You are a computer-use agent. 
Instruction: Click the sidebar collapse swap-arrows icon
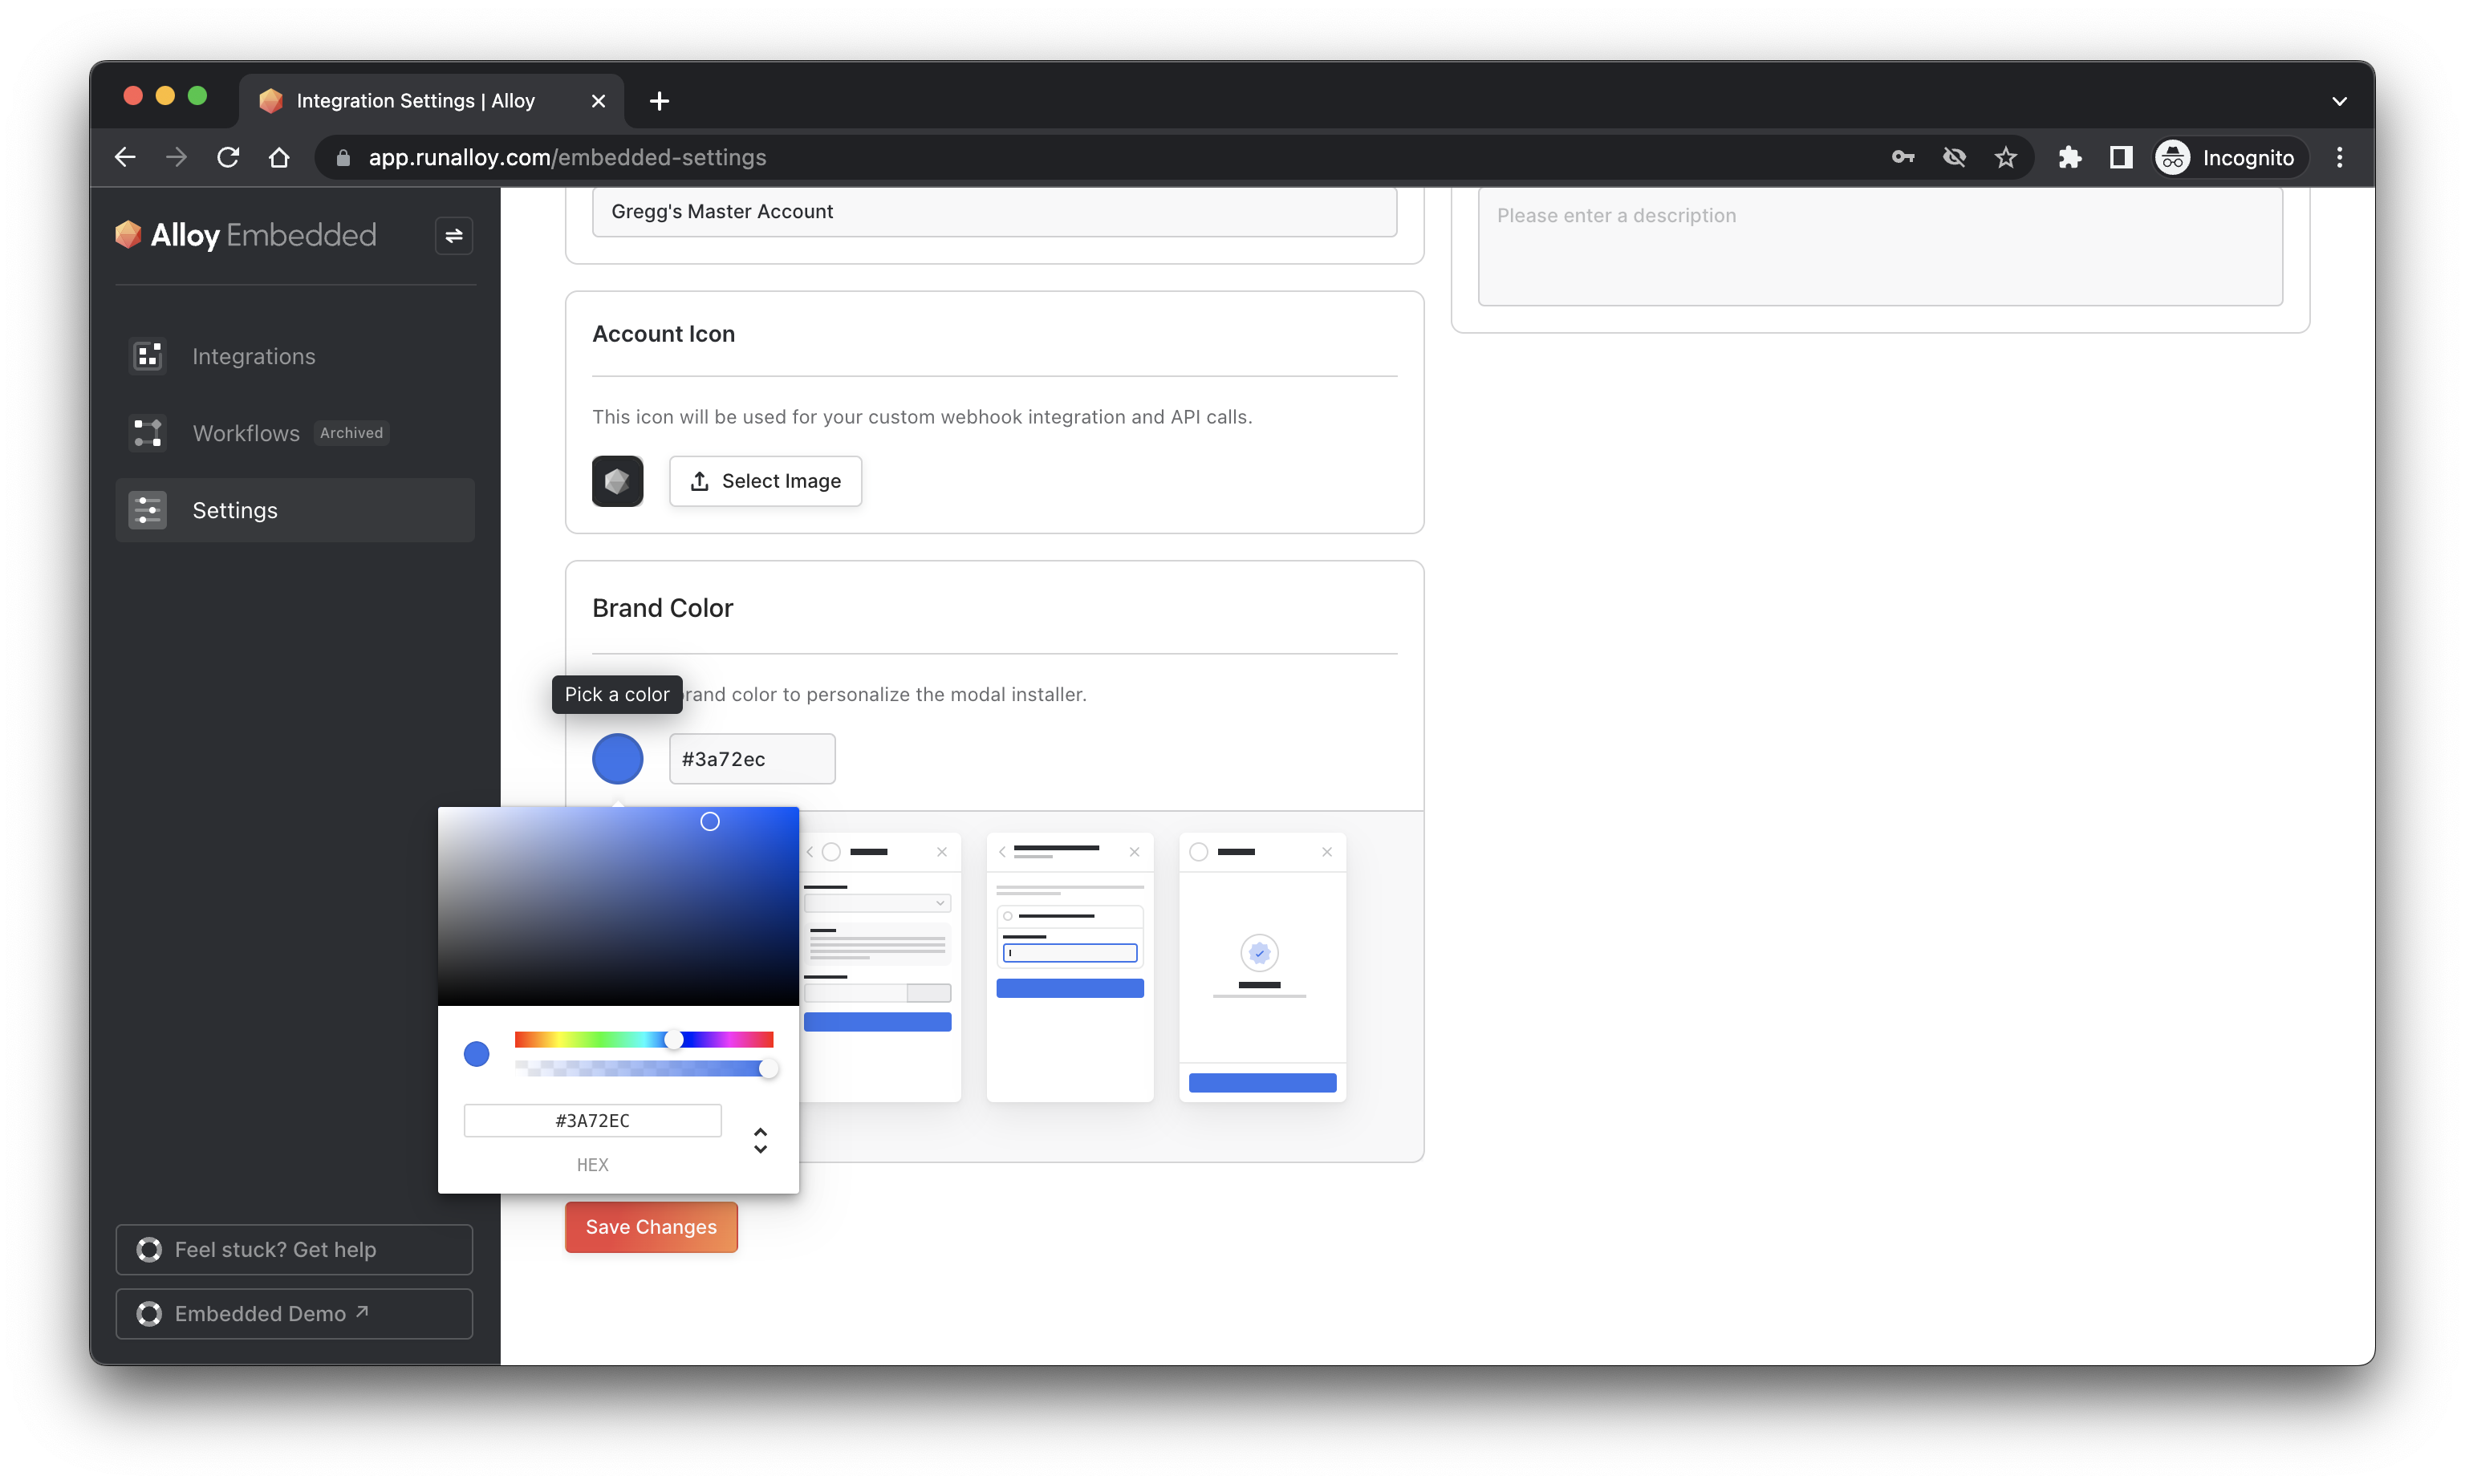(x=453, y=236)
